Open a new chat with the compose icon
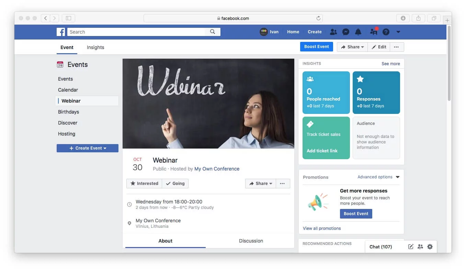Image resolution: width=466 pixels, height=270 pixels. point(410,246)
